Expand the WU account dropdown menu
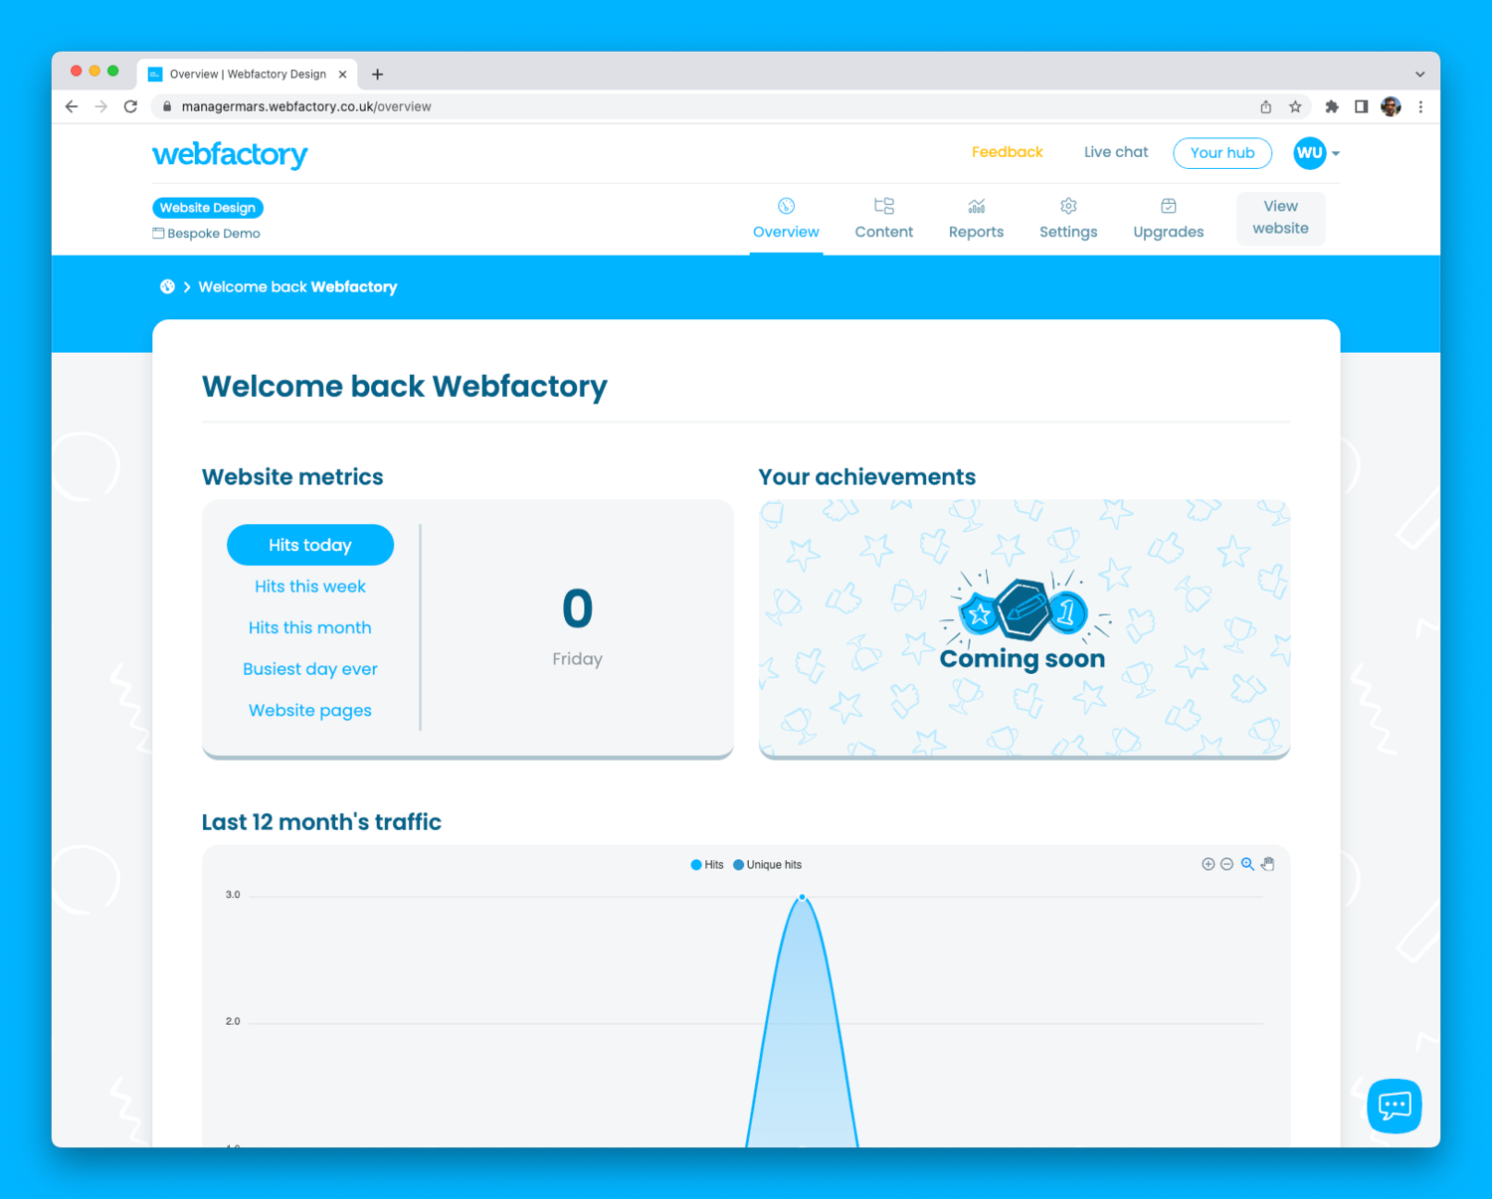Viewport: 1492px width, 1199px height. [x=1336, y=153]
